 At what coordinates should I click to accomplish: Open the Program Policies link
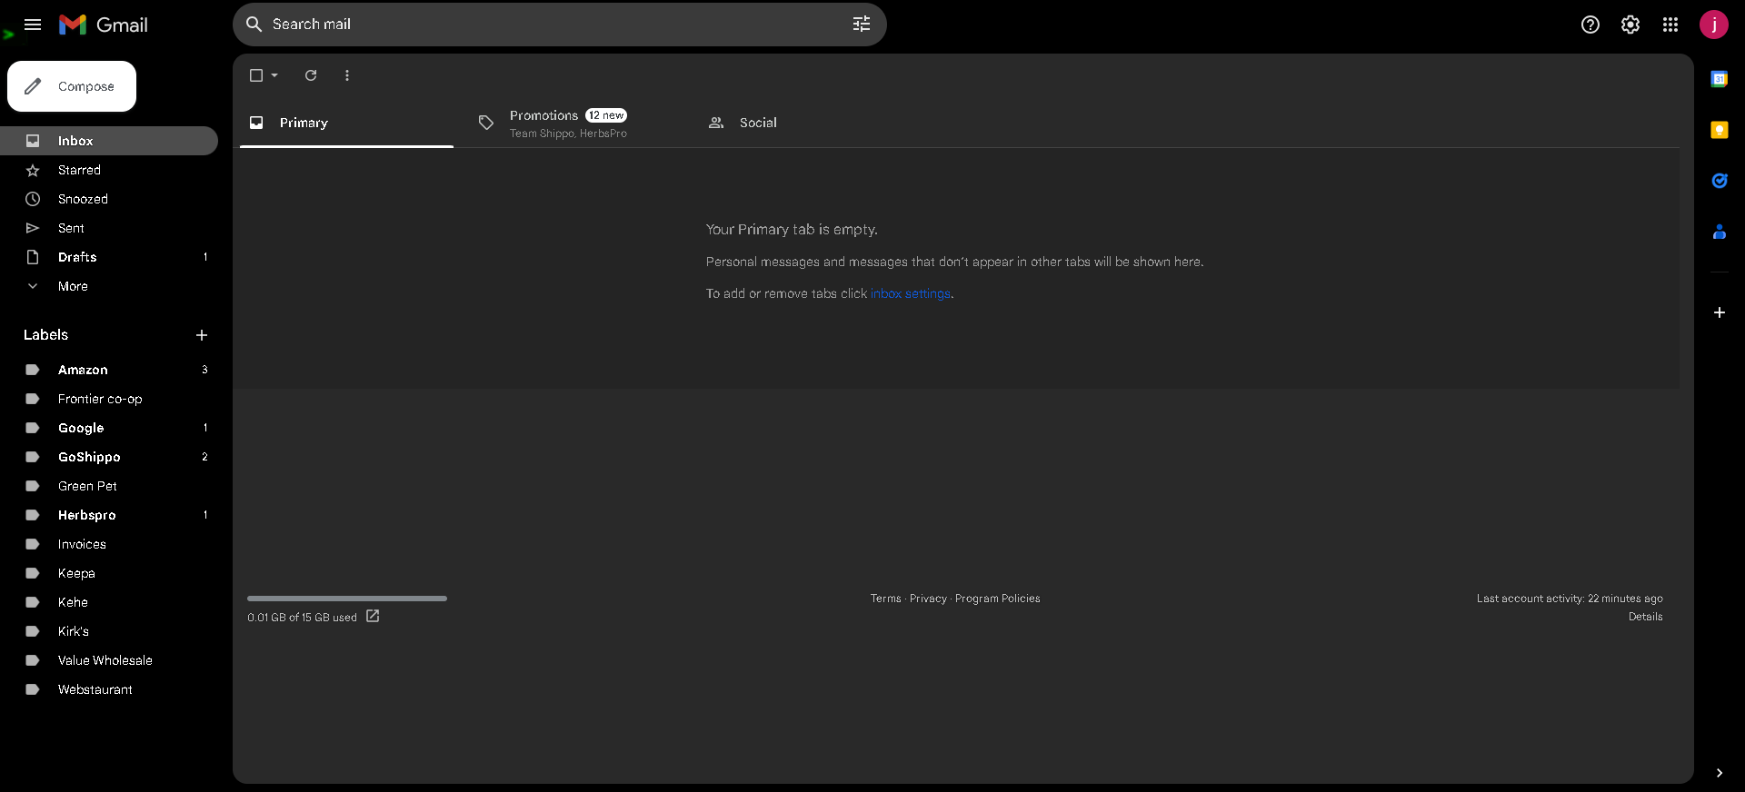[x=998, y=599]
